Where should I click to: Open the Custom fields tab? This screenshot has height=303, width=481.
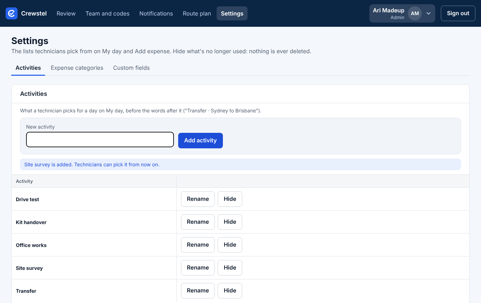(131, 68)
